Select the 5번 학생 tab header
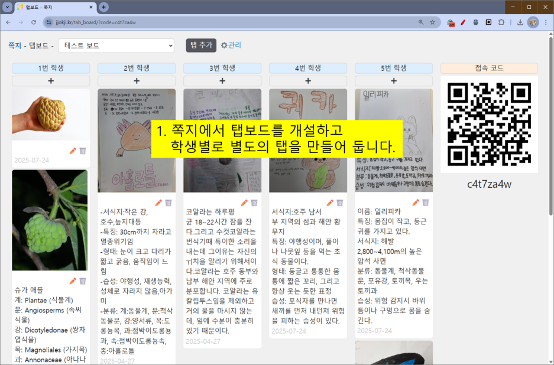 (394, 68)
